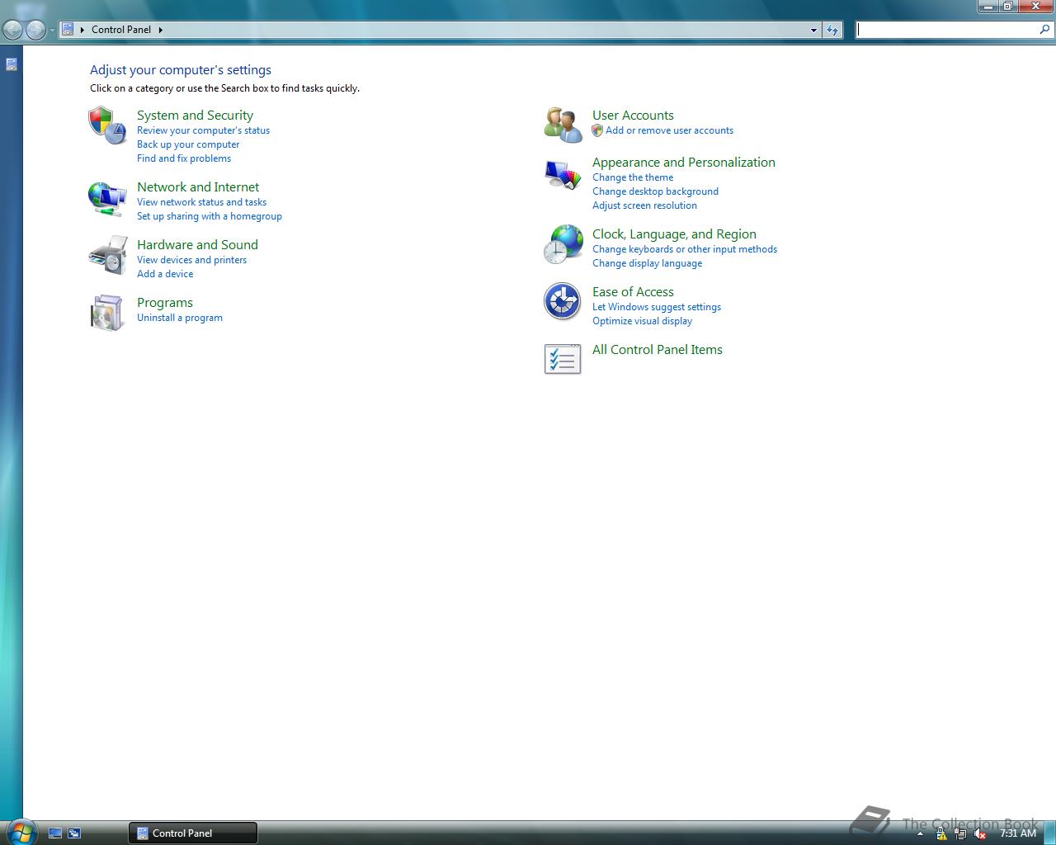
Task: Open Network and Internet category
Action: (x=198, y=187)
